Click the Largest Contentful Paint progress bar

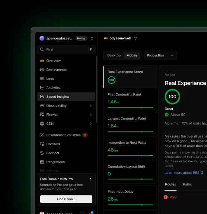click(x=130, y=132)
